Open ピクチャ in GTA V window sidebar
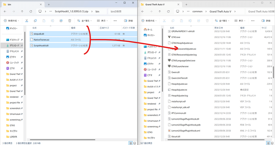275x145 pixels. pos(152,64)
